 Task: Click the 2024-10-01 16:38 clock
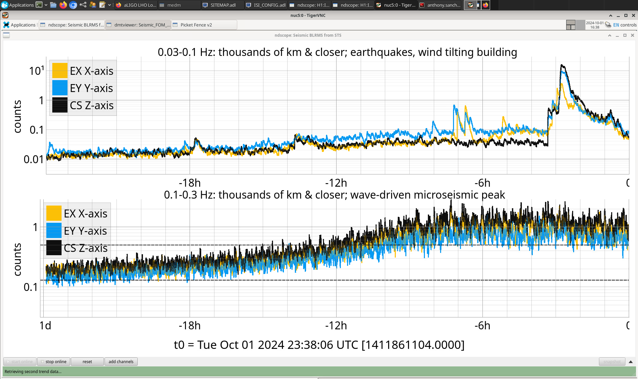click(x=595, y=25)
